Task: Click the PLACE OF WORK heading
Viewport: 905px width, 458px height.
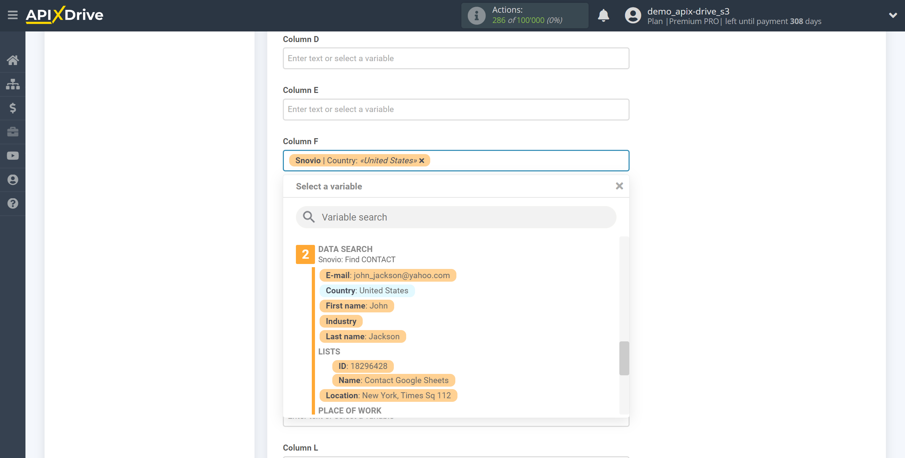Action: (x=350, y=411)
